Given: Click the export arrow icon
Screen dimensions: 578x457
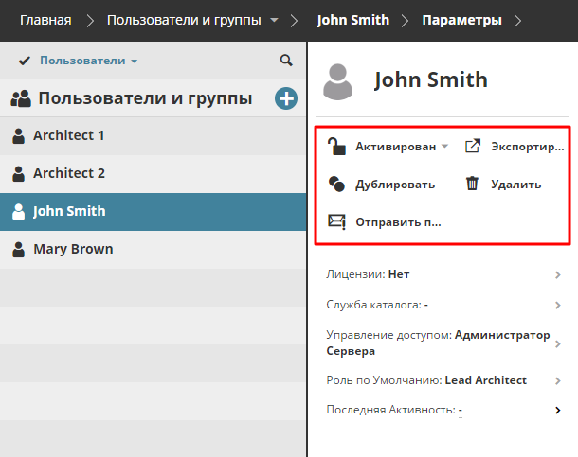Looking at the screenshot, I should pos(473,147).
